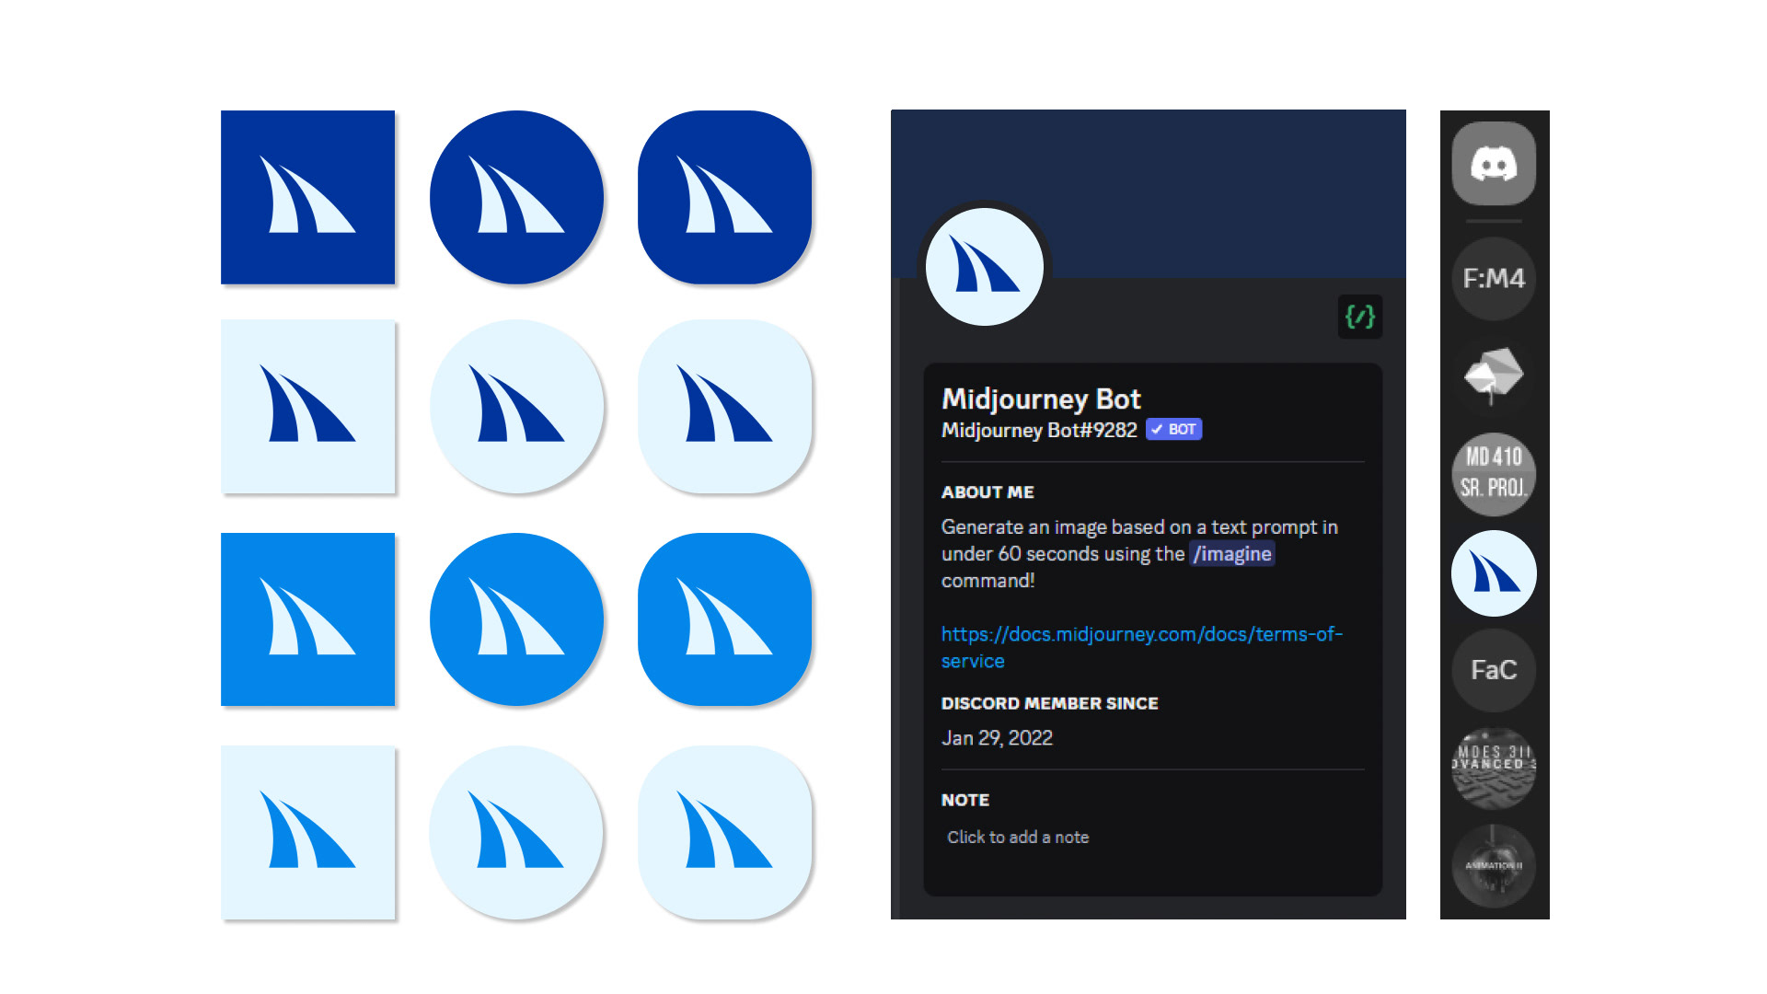Select the dark blue circle logo variant
The height and width of the screenshot is (994, 1767).
coord(516,197)
